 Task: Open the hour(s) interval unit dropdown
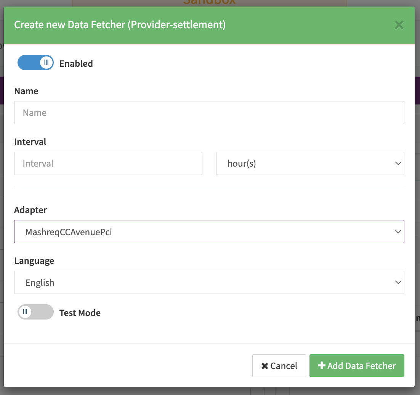coord(309,164)
